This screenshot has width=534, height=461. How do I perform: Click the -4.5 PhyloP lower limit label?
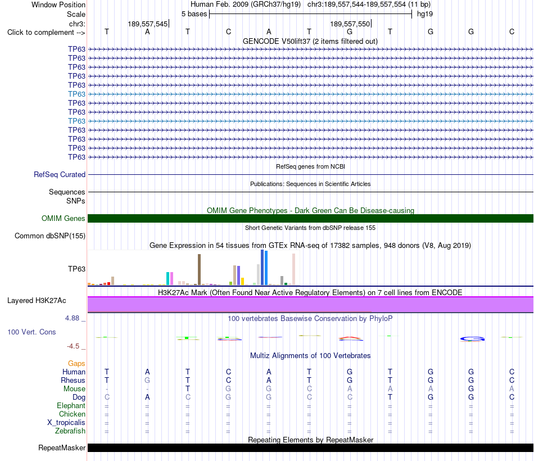pos(73,346)
